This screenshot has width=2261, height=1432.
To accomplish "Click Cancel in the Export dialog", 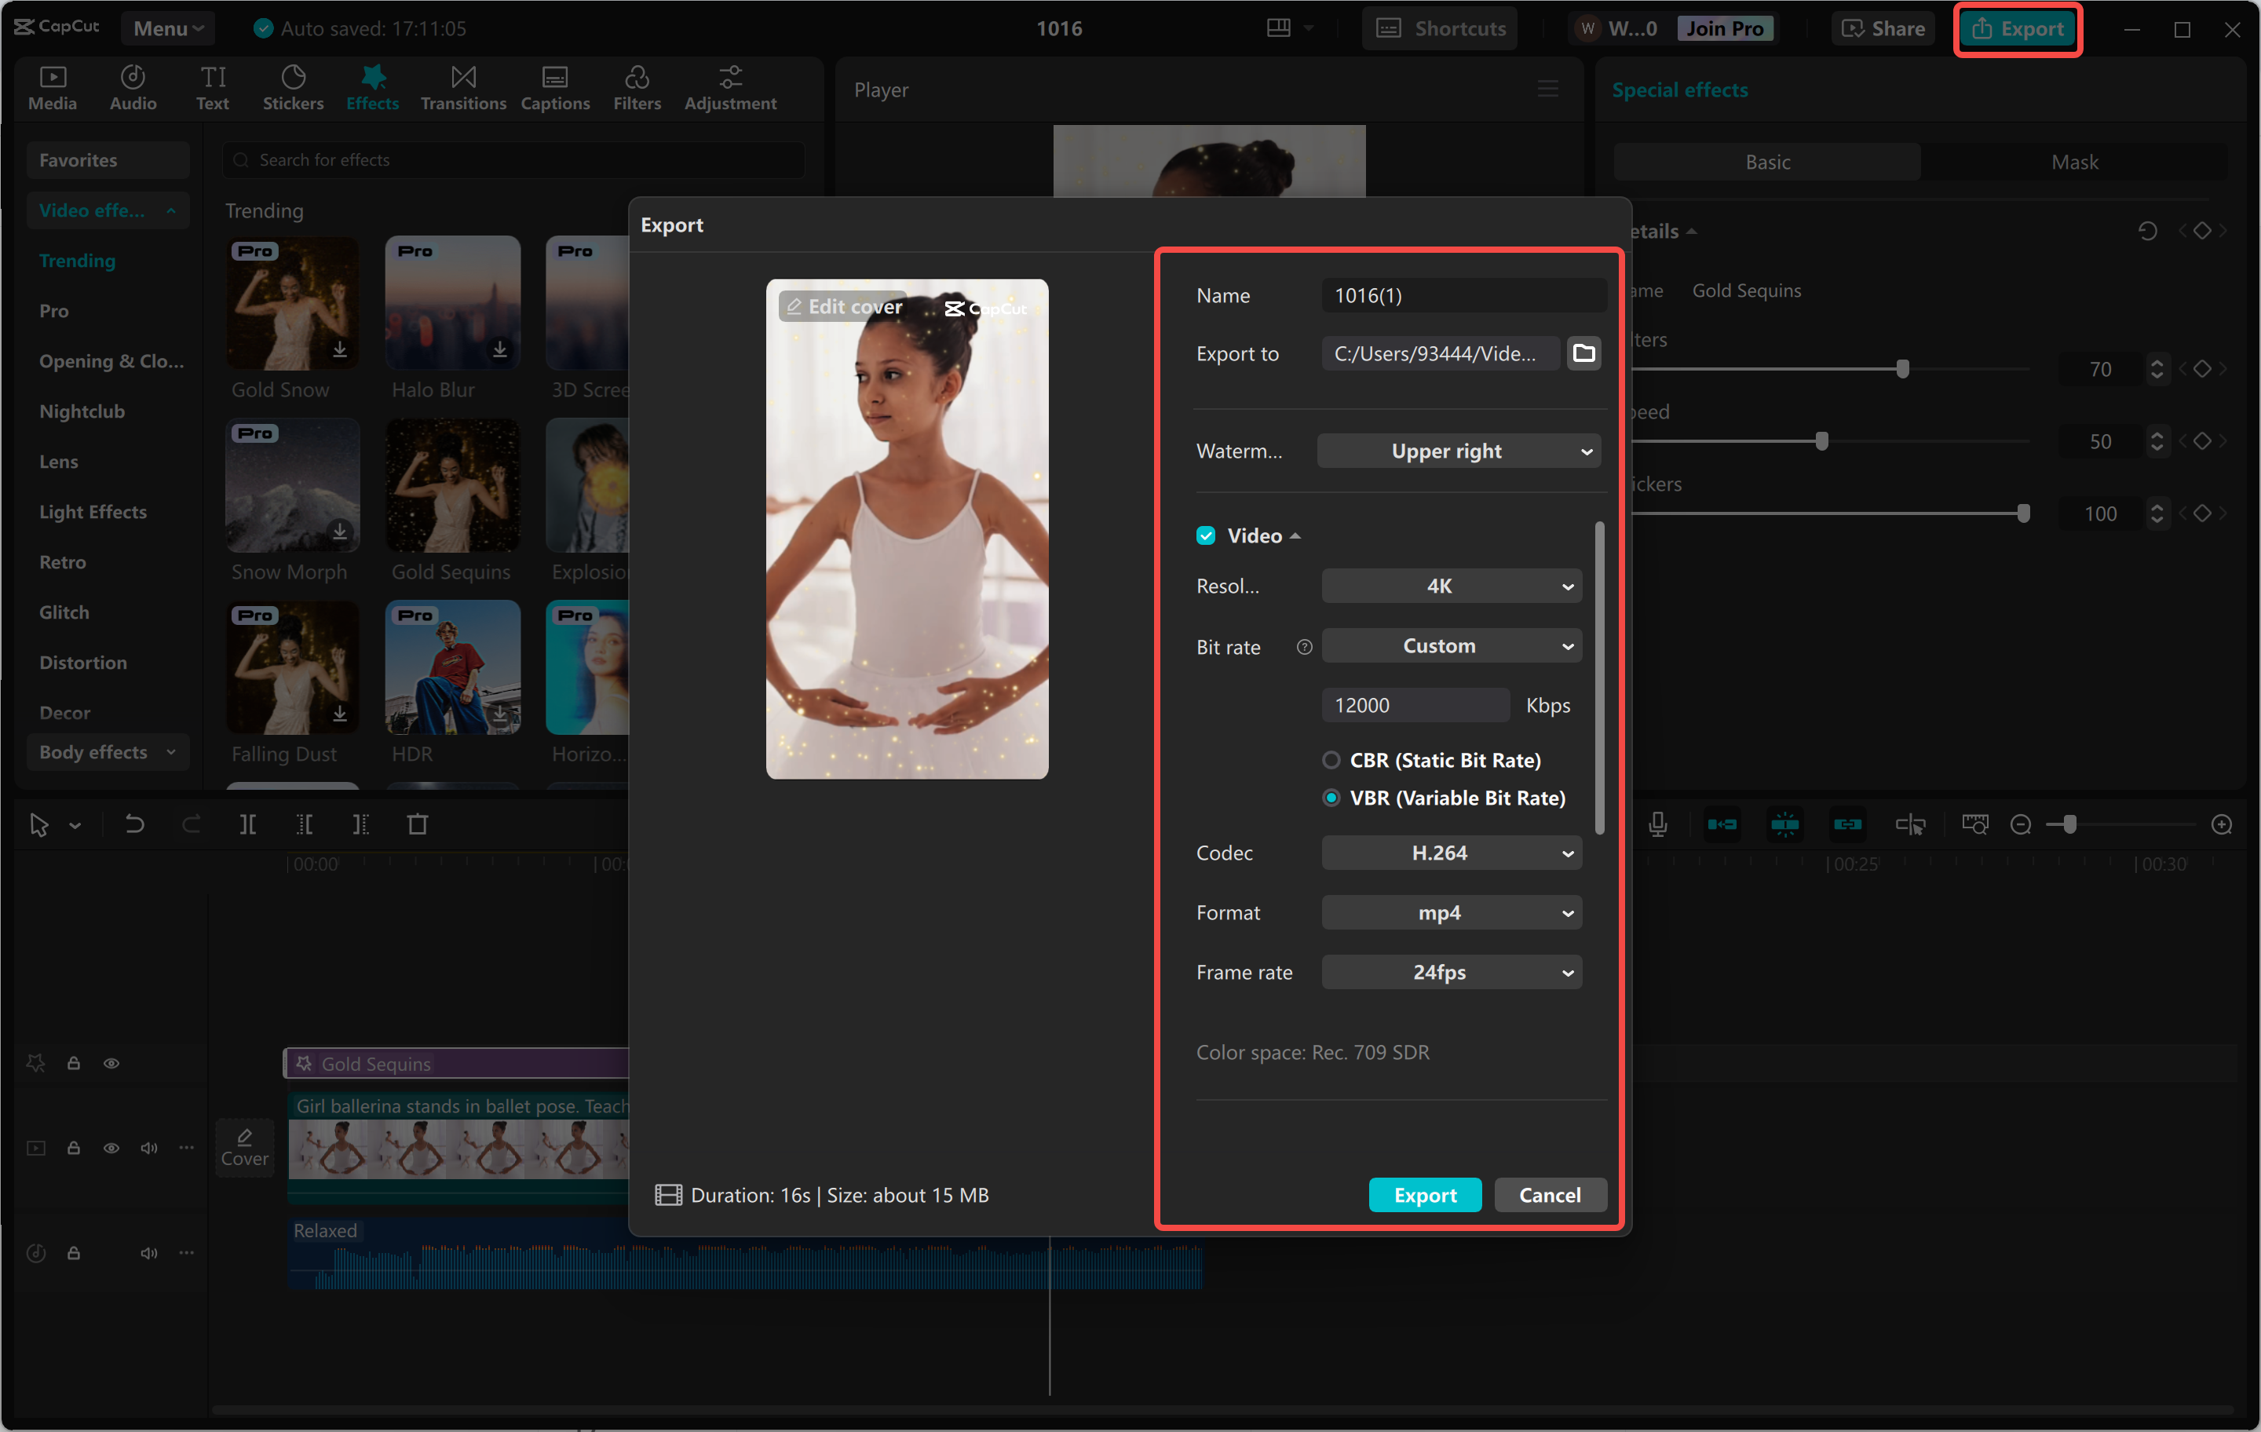I will [x=1549, y=1194].
